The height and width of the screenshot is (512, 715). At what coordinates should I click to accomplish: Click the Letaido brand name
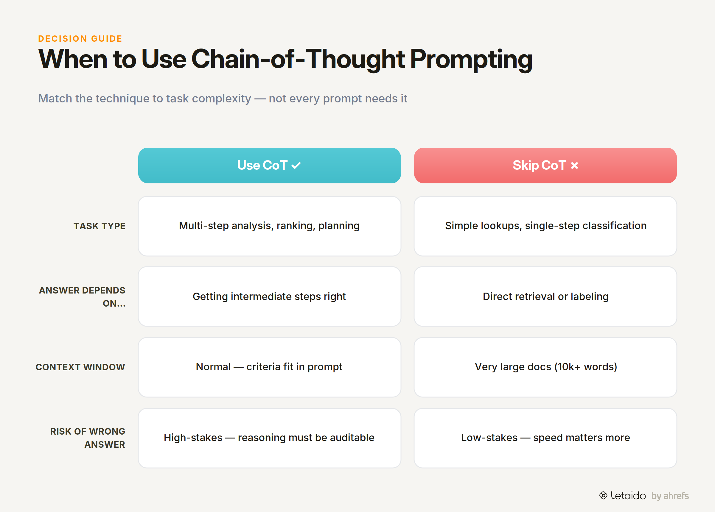tap(628, 496)
